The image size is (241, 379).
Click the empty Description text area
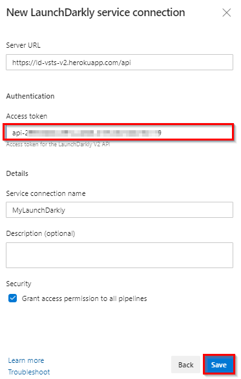point(120,255)
